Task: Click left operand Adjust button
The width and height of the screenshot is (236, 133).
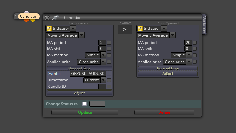Action: tap(79, 93)
